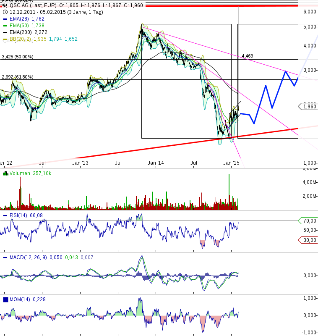
Task: Select the QSC AG (Last, EUR) title
Action: (33, 5)
